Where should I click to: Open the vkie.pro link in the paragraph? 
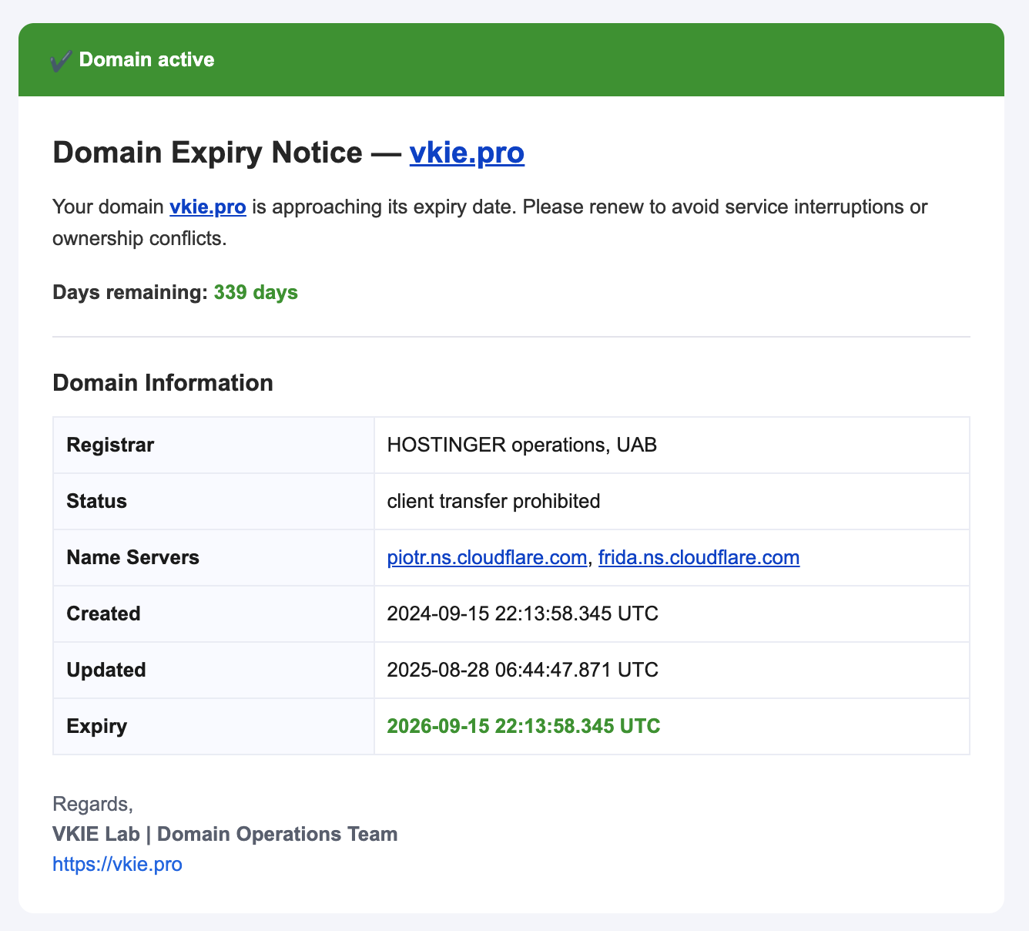208,207
